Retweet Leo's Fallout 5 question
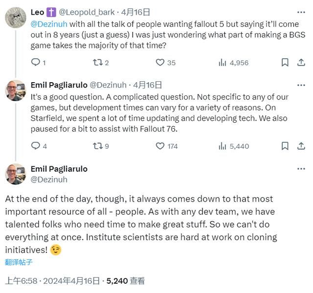 click(x=97, y=63)
